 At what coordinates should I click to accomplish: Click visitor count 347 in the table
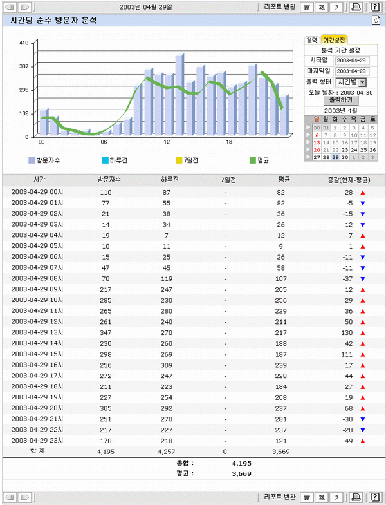(x=106, y=333)
